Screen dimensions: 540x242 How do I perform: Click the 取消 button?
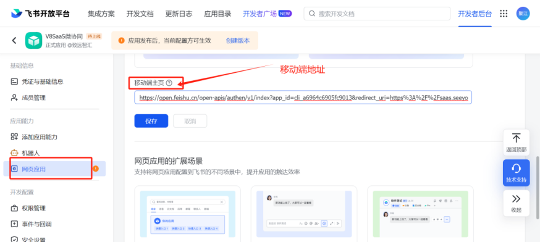[190, 121]
